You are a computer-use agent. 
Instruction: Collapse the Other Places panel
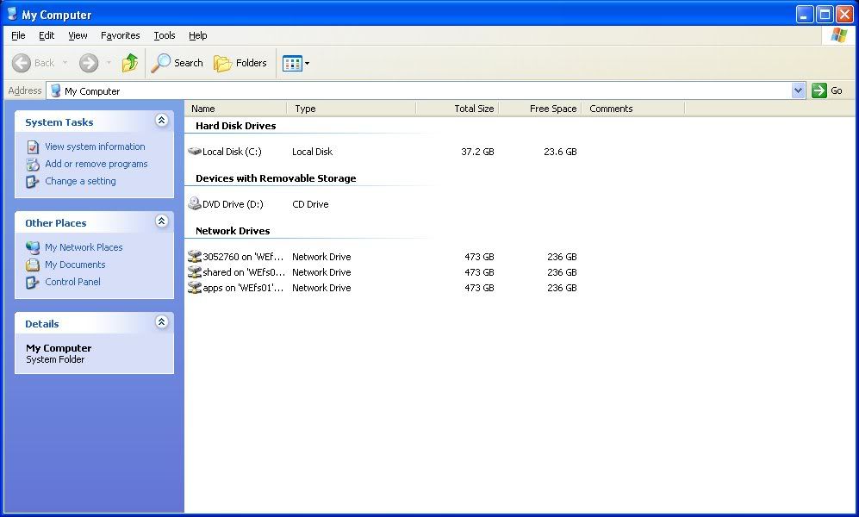pos(161,222)
